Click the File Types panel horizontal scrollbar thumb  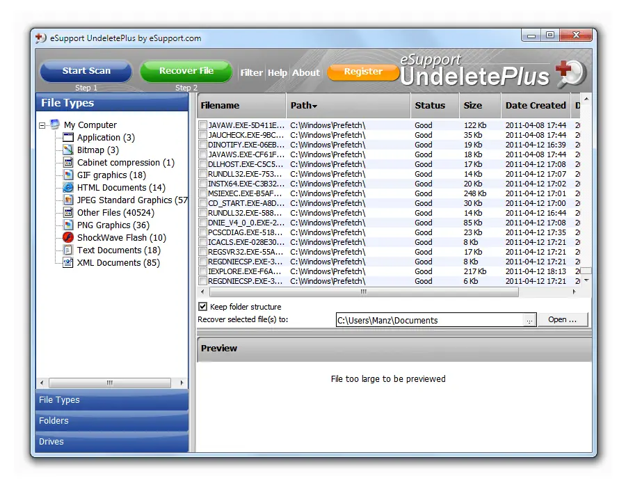click(x=110, y=383)
